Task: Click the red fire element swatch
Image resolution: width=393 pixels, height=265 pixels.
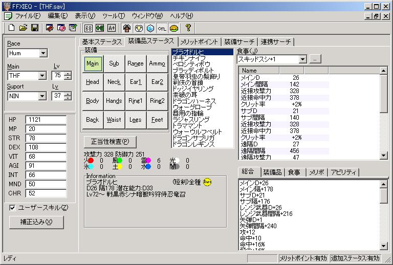Action: (91, 160)
